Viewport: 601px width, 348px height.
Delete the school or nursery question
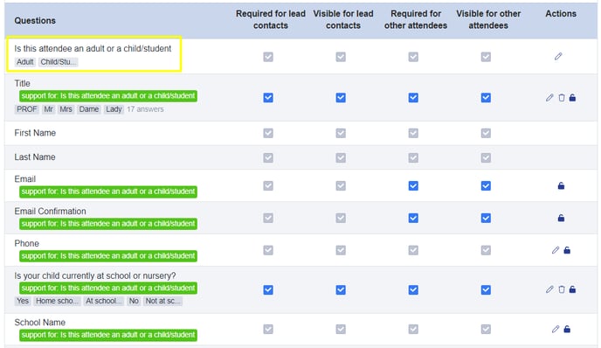click(x=562, y=289)
